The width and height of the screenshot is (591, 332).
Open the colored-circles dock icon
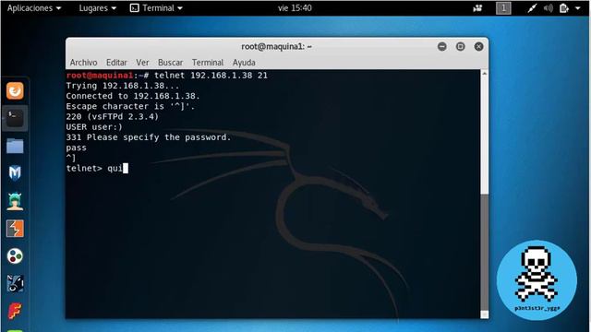(x=15, y=256)
